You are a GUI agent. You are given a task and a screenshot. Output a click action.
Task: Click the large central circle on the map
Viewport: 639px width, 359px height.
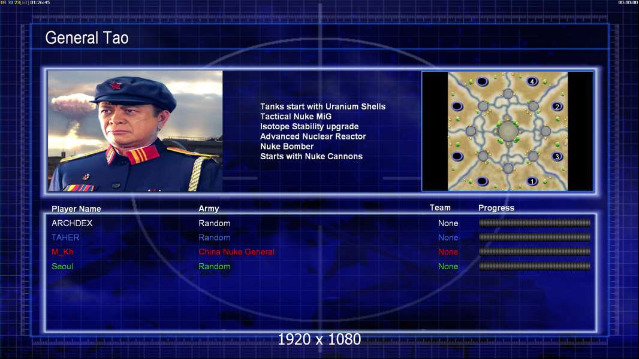click(x=508, y=131)
